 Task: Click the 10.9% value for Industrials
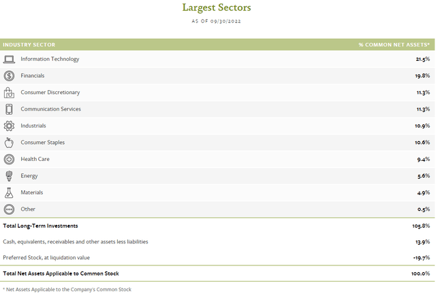pos(422,126)
